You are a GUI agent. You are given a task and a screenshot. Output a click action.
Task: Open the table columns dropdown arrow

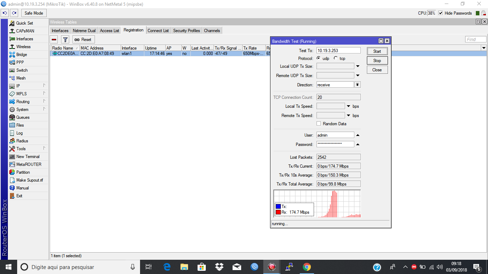(484, 48)
